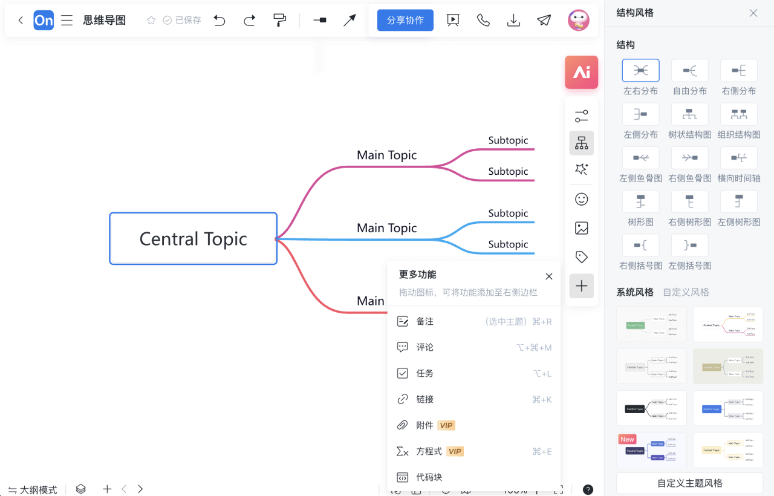This screenshot has height=496, width=774.
Task: Open the hamburger menu next to logo
Action: [67, 21]
